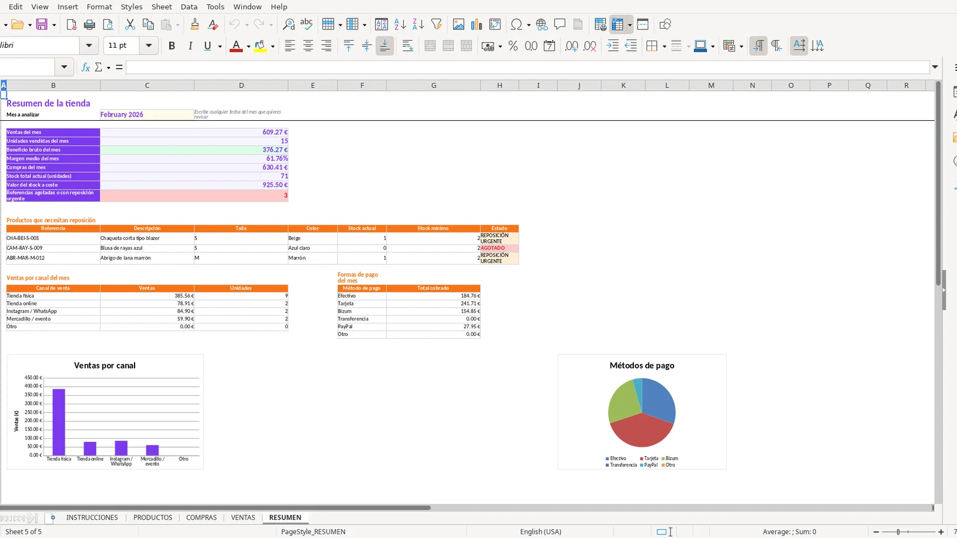Image resolution: width=957 pixels, height=538 pixels.
Task: Show draw functions shapes icon
Action: (665, 25)
